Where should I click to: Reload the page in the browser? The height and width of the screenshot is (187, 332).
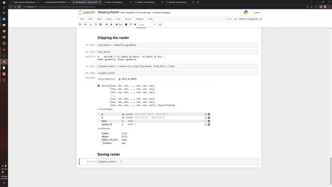(x=19, y=7)
